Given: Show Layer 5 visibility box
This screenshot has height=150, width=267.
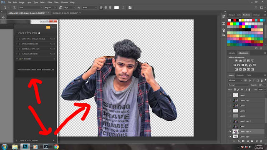Looking at the screenshot, I should [x=230, y=95].
